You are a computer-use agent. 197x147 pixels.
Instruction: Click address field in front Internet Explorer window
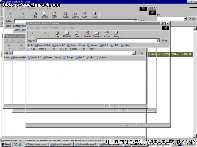(97, 41)
